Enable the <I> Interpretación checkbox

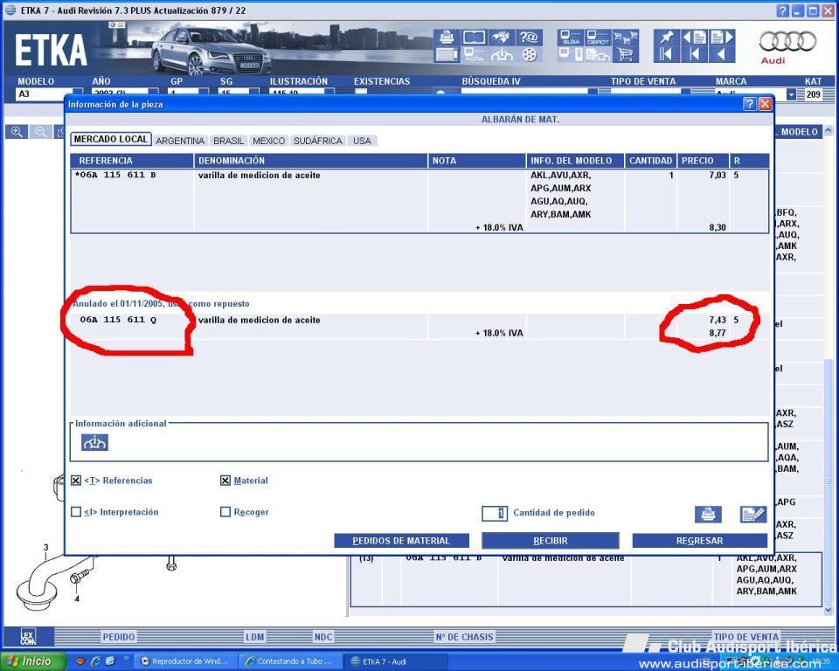coord(76,512)
